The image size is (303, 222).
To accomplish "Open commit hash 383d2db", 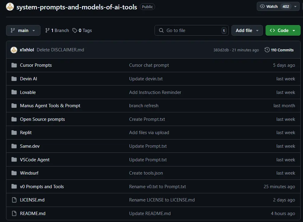I will tap(221, 50).
